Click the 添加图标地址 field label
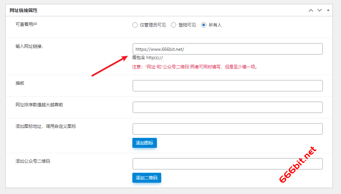Viewport: 341px width, 194px height. [45, 126]
